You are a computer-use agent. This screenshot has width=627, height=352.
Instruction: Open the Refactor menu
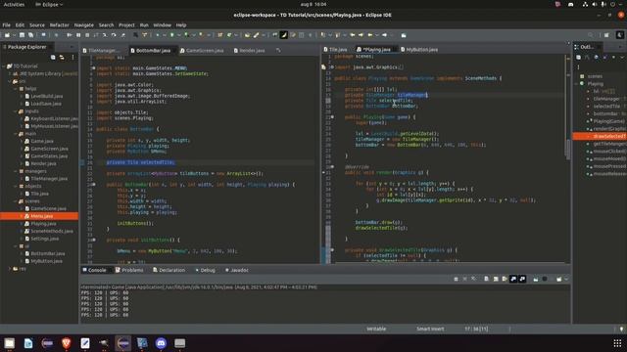[59, 24]
